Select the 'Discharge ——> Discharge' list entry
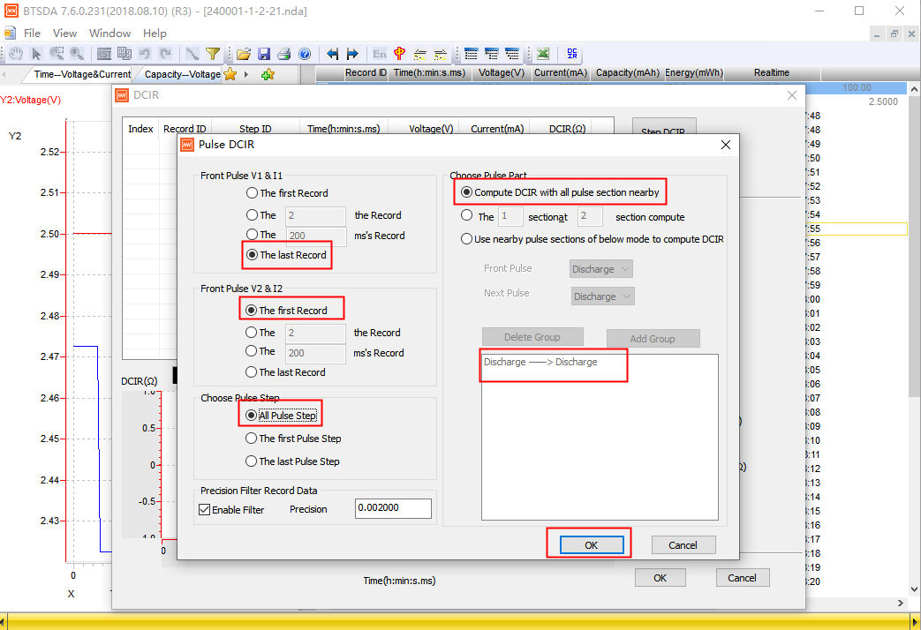Screen dimensions: 921x630 540,362
